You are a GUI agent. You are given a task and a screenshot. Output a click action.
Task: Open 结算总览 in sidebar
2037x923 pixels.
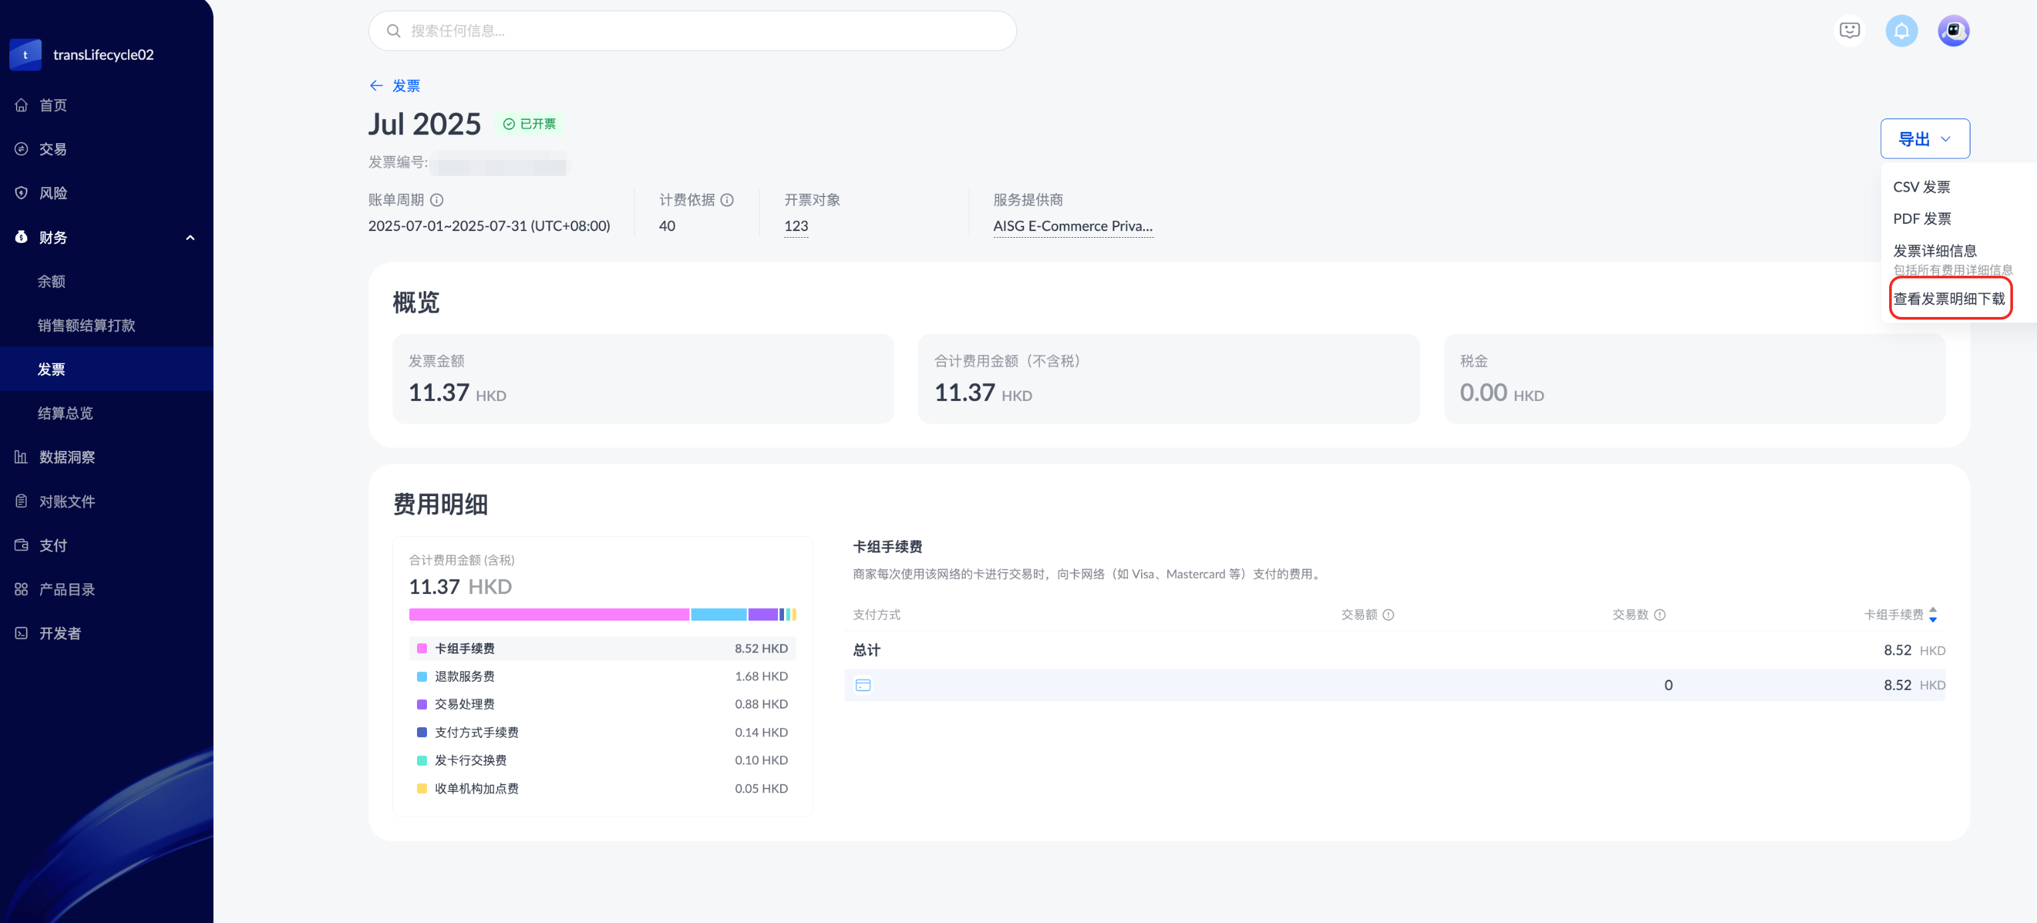pos(66,414)
